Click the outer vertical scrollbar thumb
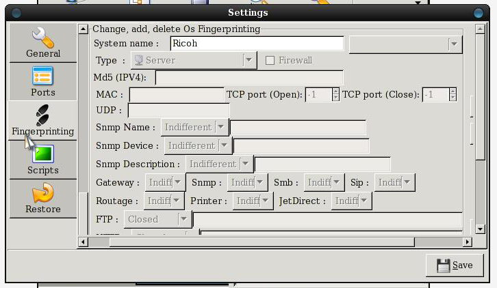The height and width of the screenshot is (288, 497). (x=480, y=96)
